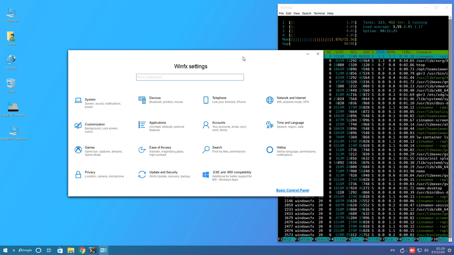Click the CPU% column header in htop
This screenshot has width=454, height=255.
(380, 52)
